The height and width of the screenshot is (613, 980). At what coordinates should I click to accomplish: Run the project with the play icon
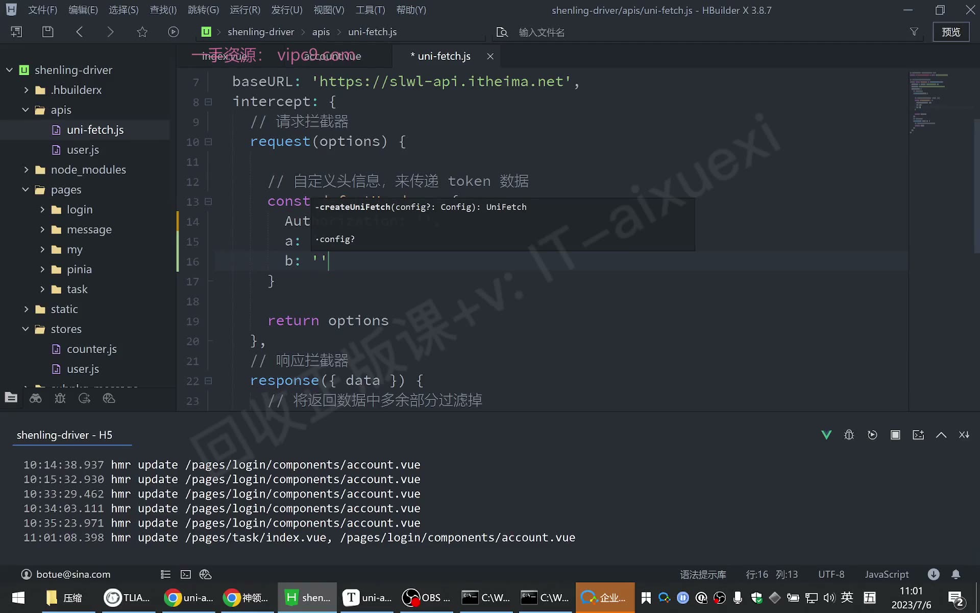click(174, 32)
